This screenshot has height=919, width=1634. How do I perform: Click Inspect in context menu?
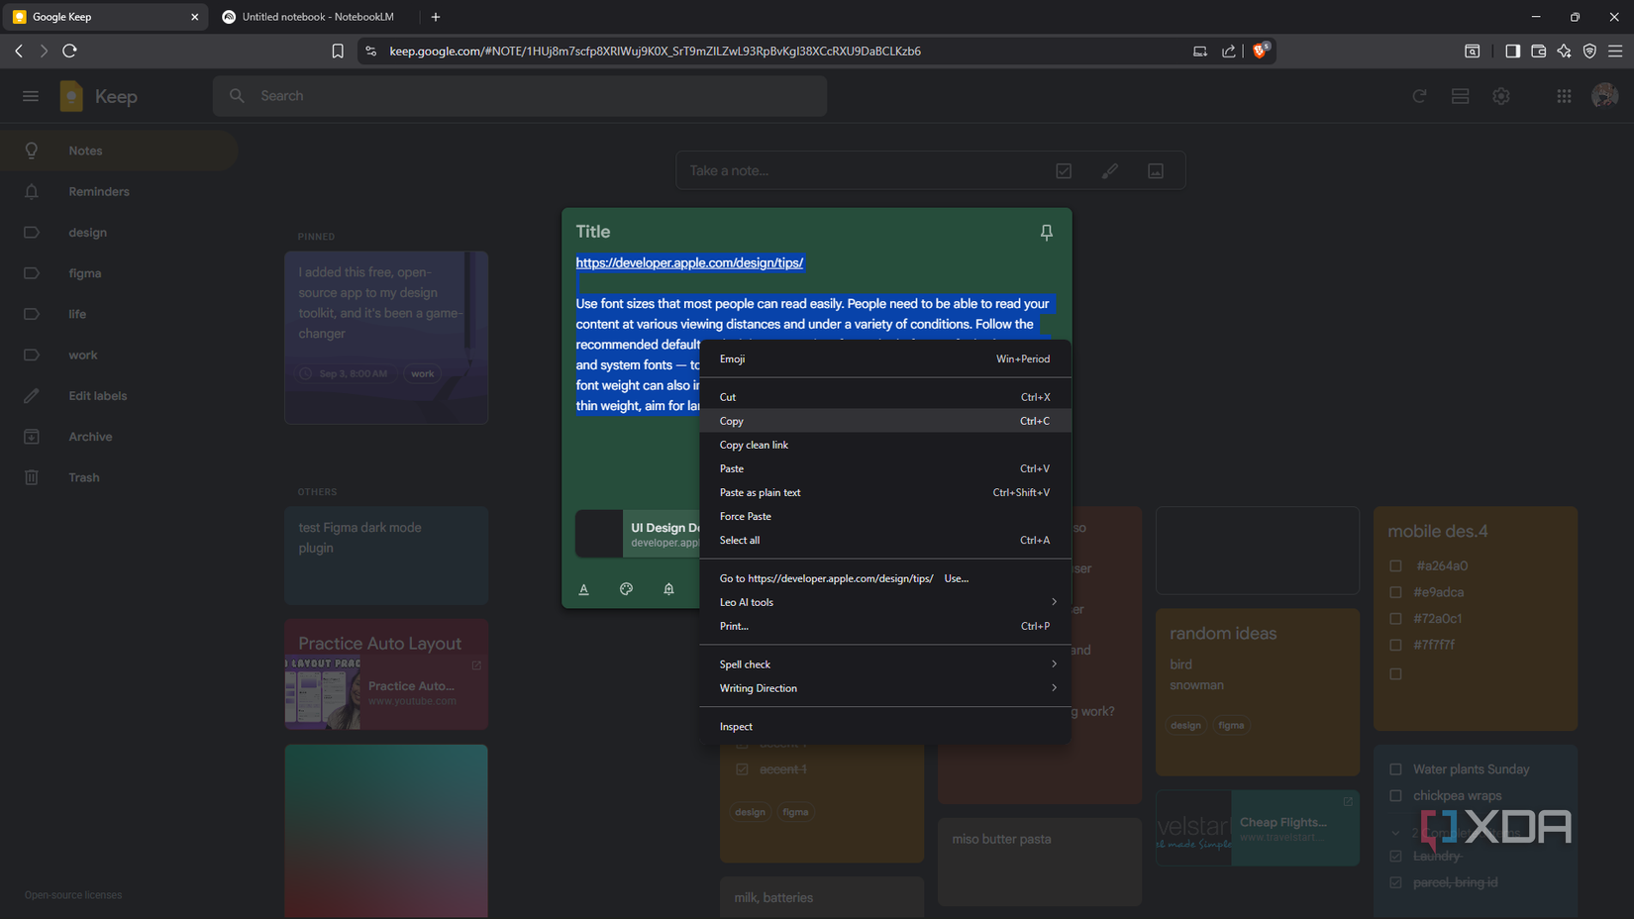click(885, 727)
